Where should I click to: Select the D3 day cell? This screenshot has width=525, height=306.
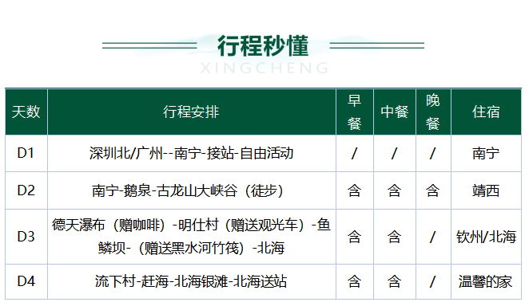click(x=26, y=237)
